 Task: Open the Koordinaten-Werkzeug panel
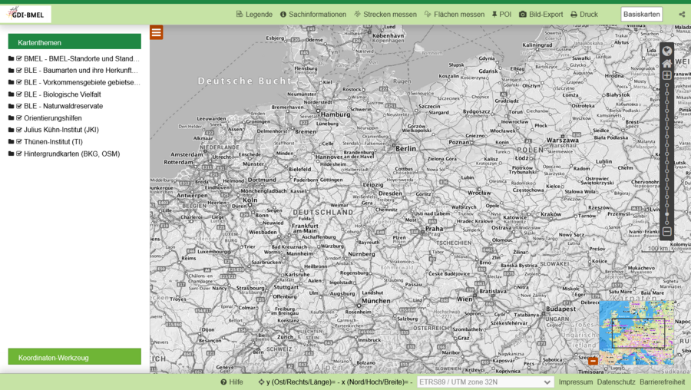click(x=74, y=357)
